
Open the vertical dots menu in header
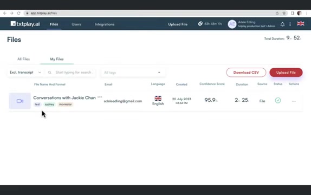coord(290,24)
